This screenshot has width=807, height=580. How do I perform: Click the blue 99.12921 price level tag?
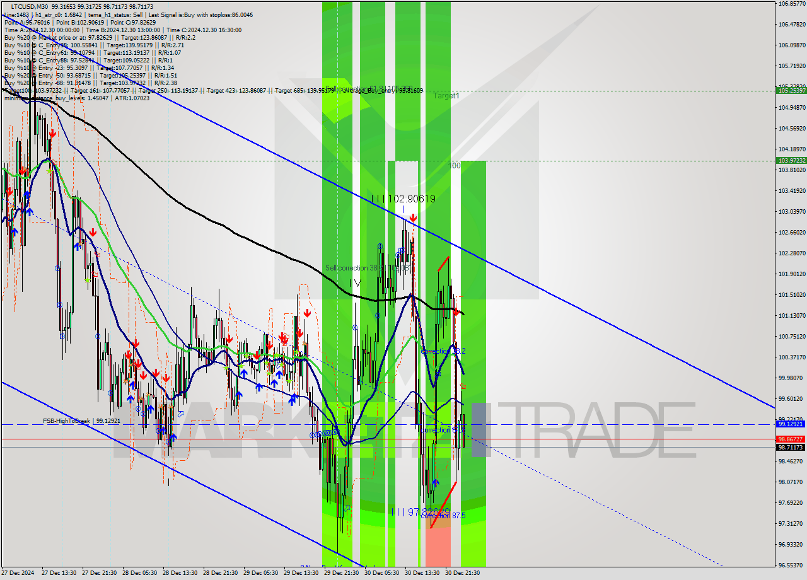tap(790, 425)
